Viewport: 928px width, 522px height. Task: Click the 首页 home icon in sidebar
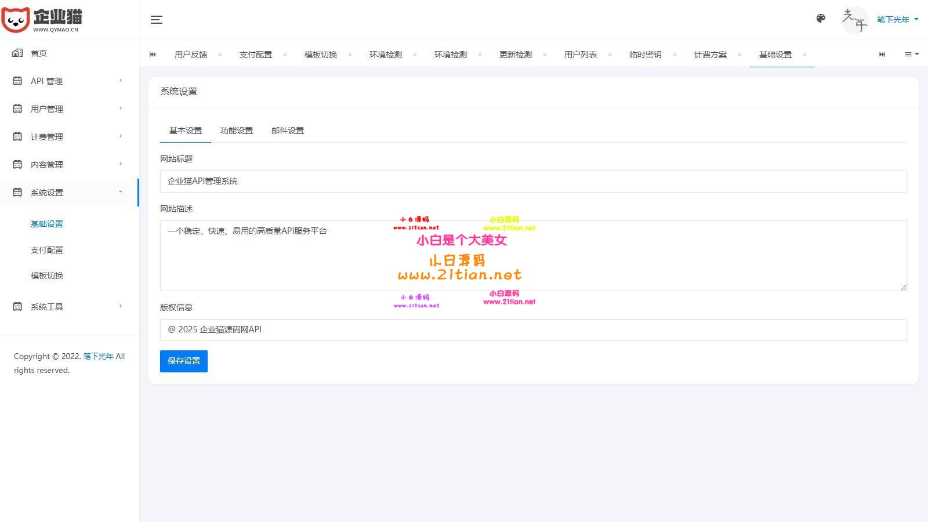[x=17, y=53]
